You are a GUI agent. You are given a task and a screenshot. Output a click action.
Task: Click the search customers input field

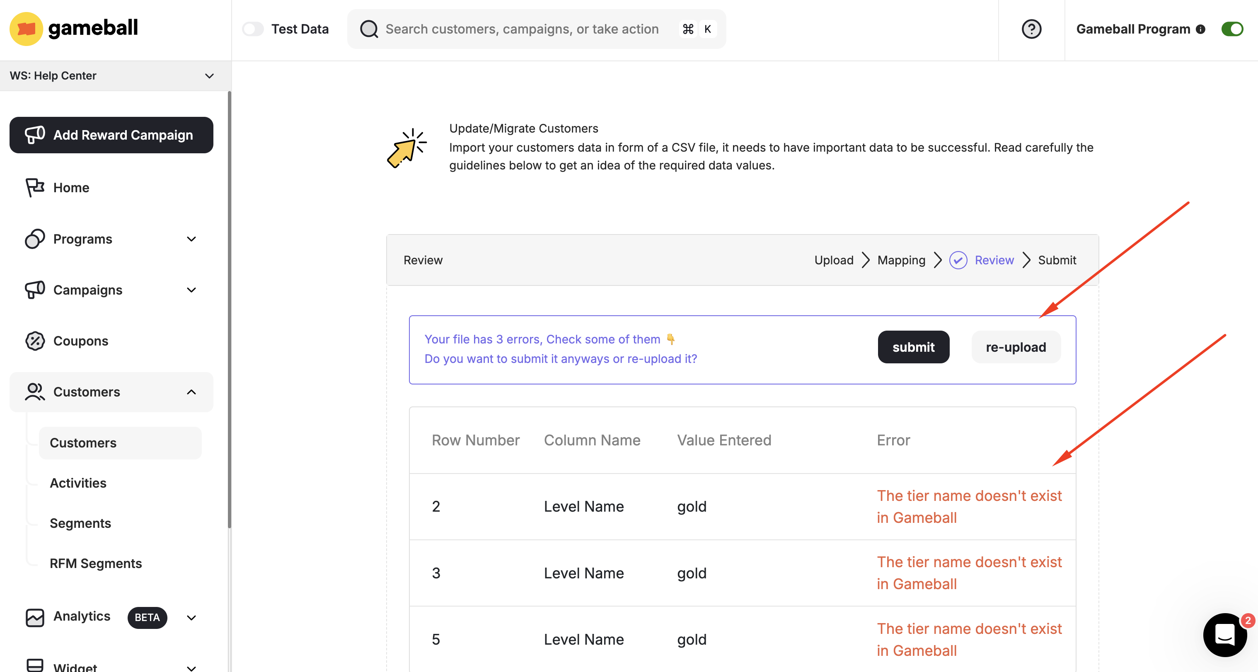(x=518, y=29)
